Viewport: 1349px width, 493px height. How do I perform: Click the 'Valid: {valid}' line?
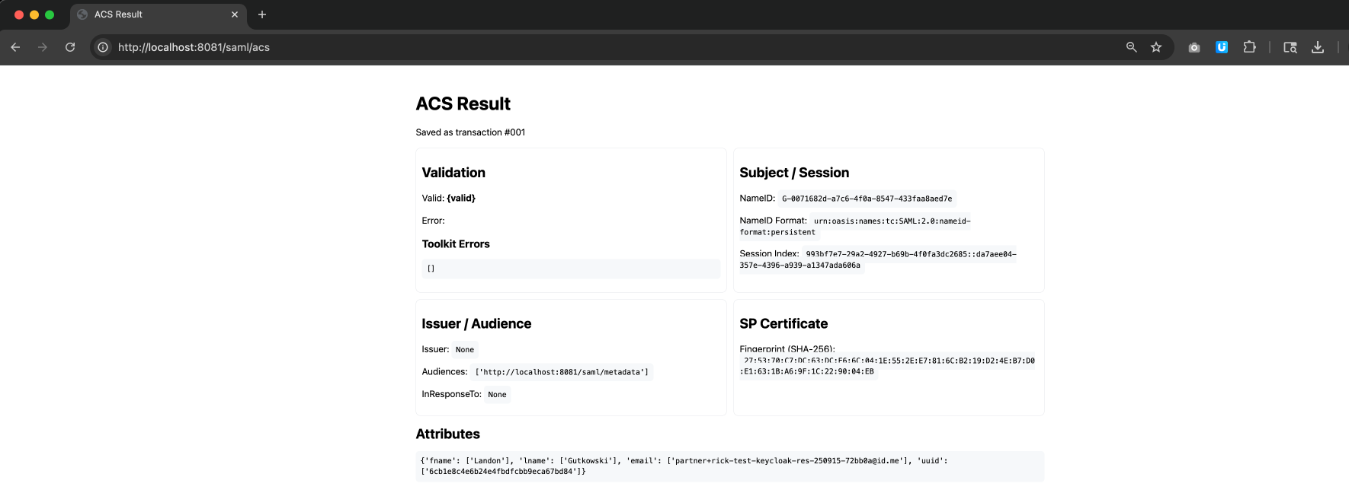tap(448, 198)
